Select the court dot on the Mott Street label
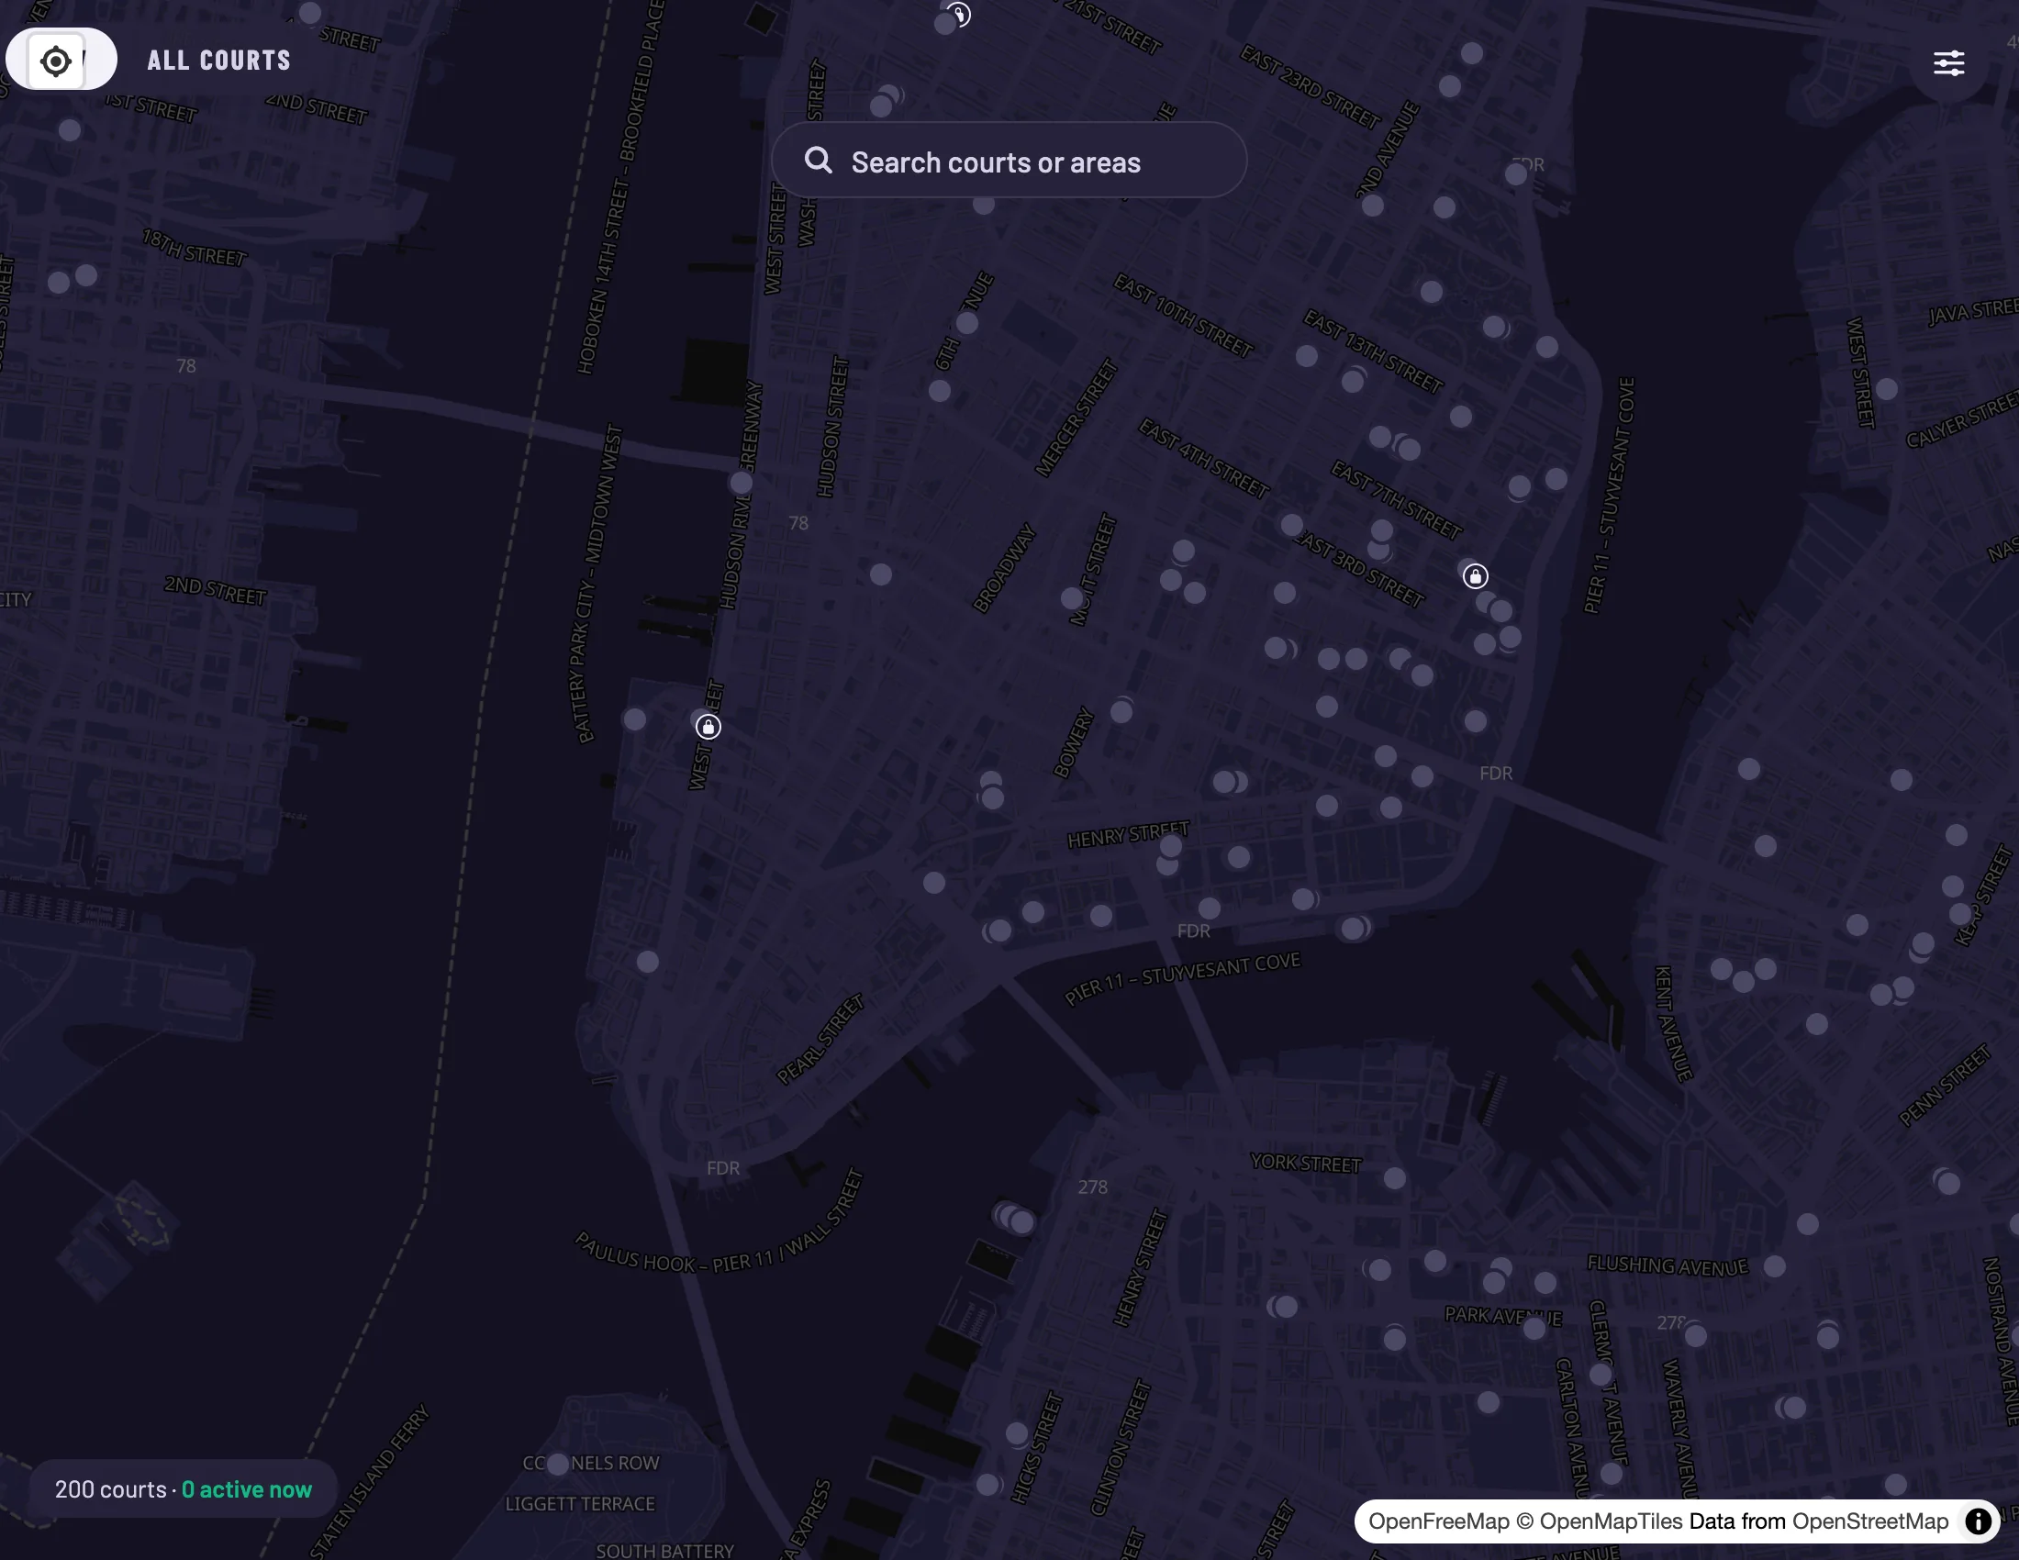The height and width of the screenshot is (1560, 2019). (1072, 598)
